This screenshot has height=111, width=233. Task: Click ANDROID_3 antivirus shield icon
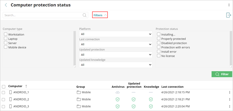118,106
